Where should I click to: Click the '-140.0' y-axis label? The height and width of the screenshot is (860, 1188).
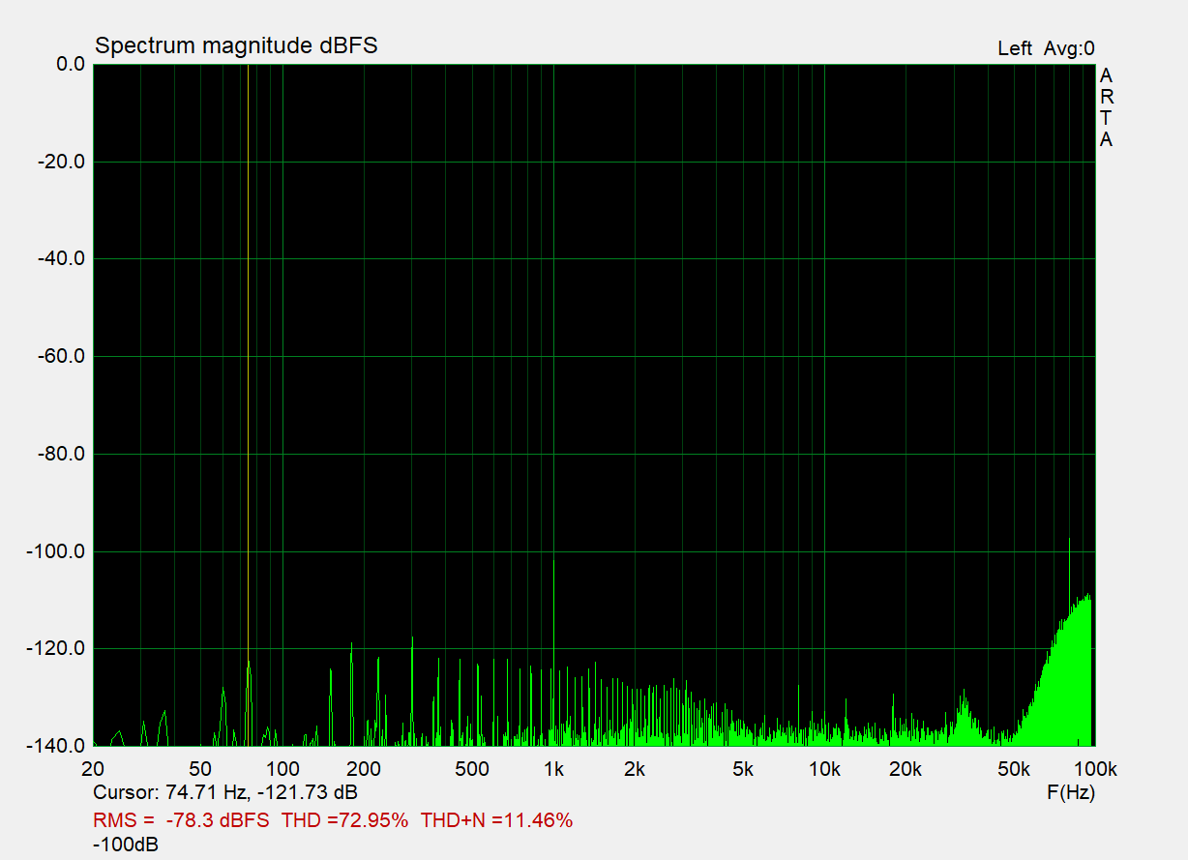click(x=57, y=746)
